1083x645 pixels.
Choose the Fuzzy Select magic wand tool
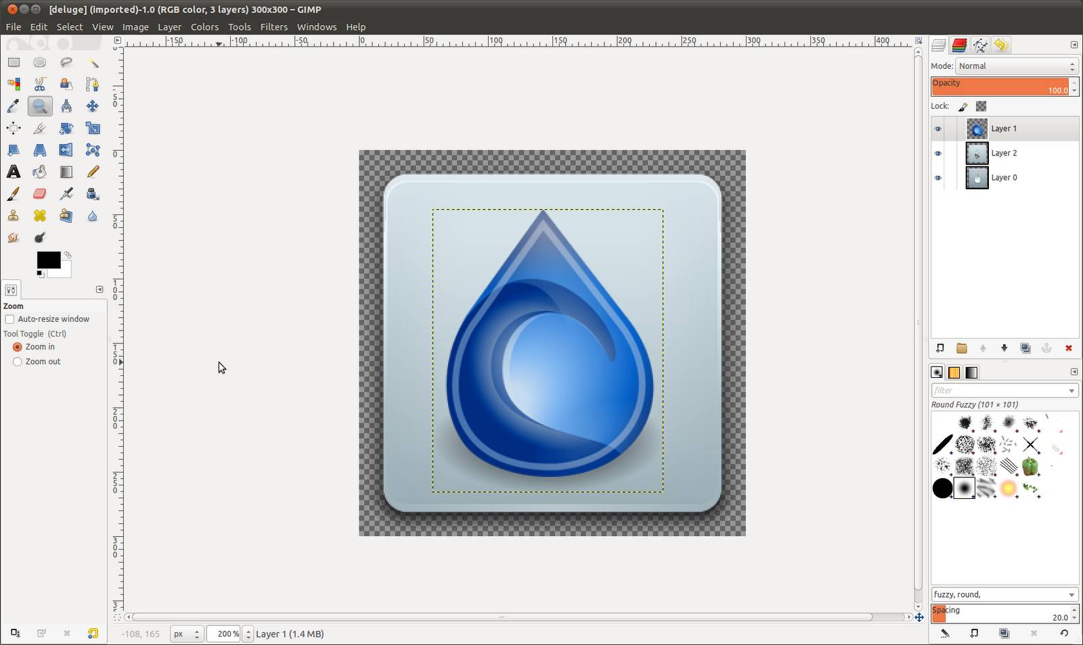(93, 63)
